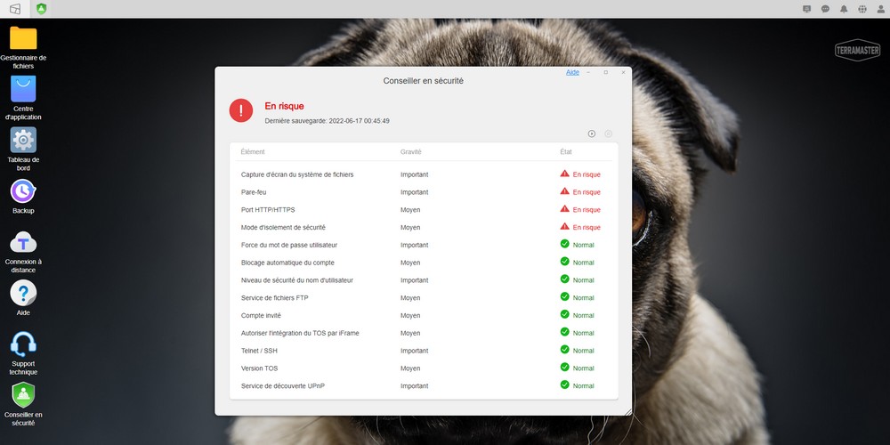
Task: Start the security scan play button
Action: click(x=592, y=134)
